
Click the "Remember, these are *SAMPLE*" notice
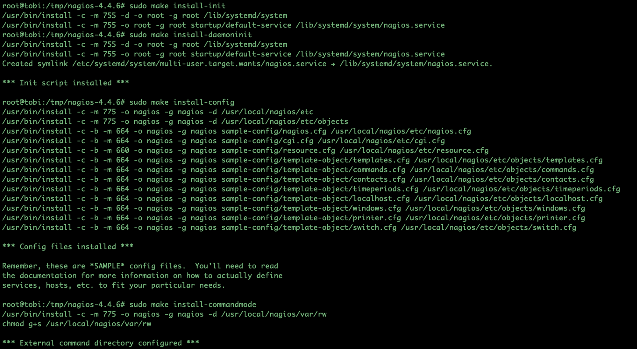pyautogui.click(x=140, y=266)
